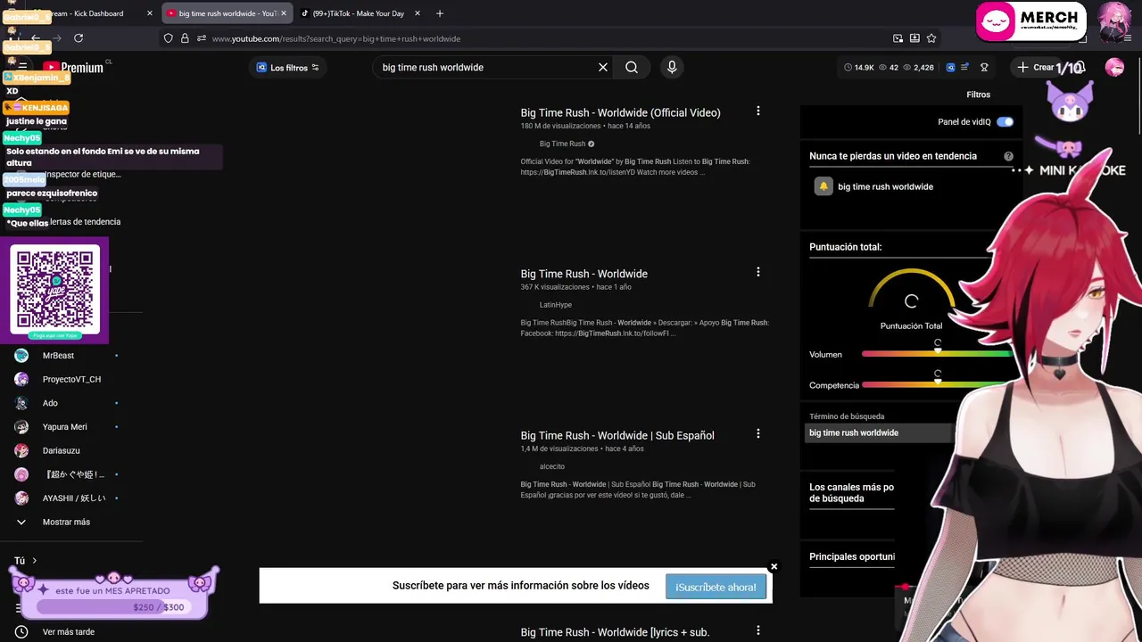
Task: Click the vidIQ eye stat showing 42
Action: click(889, 68)
